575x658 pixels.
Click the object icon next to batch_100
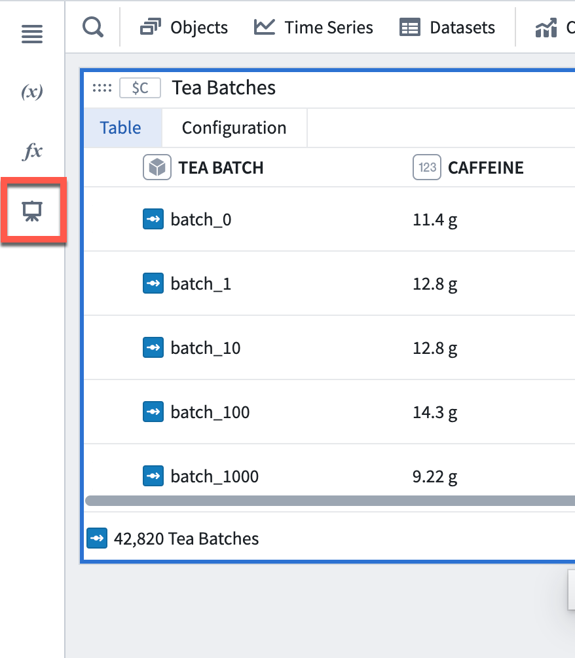(x=153, y=412)
